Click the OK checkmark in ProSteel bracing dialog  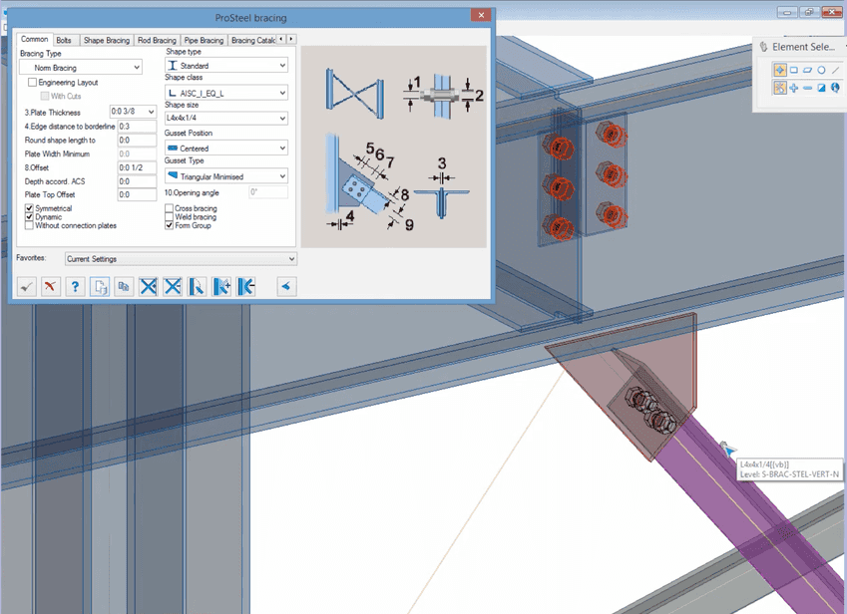pyautogui.click(x=26, y=286)
